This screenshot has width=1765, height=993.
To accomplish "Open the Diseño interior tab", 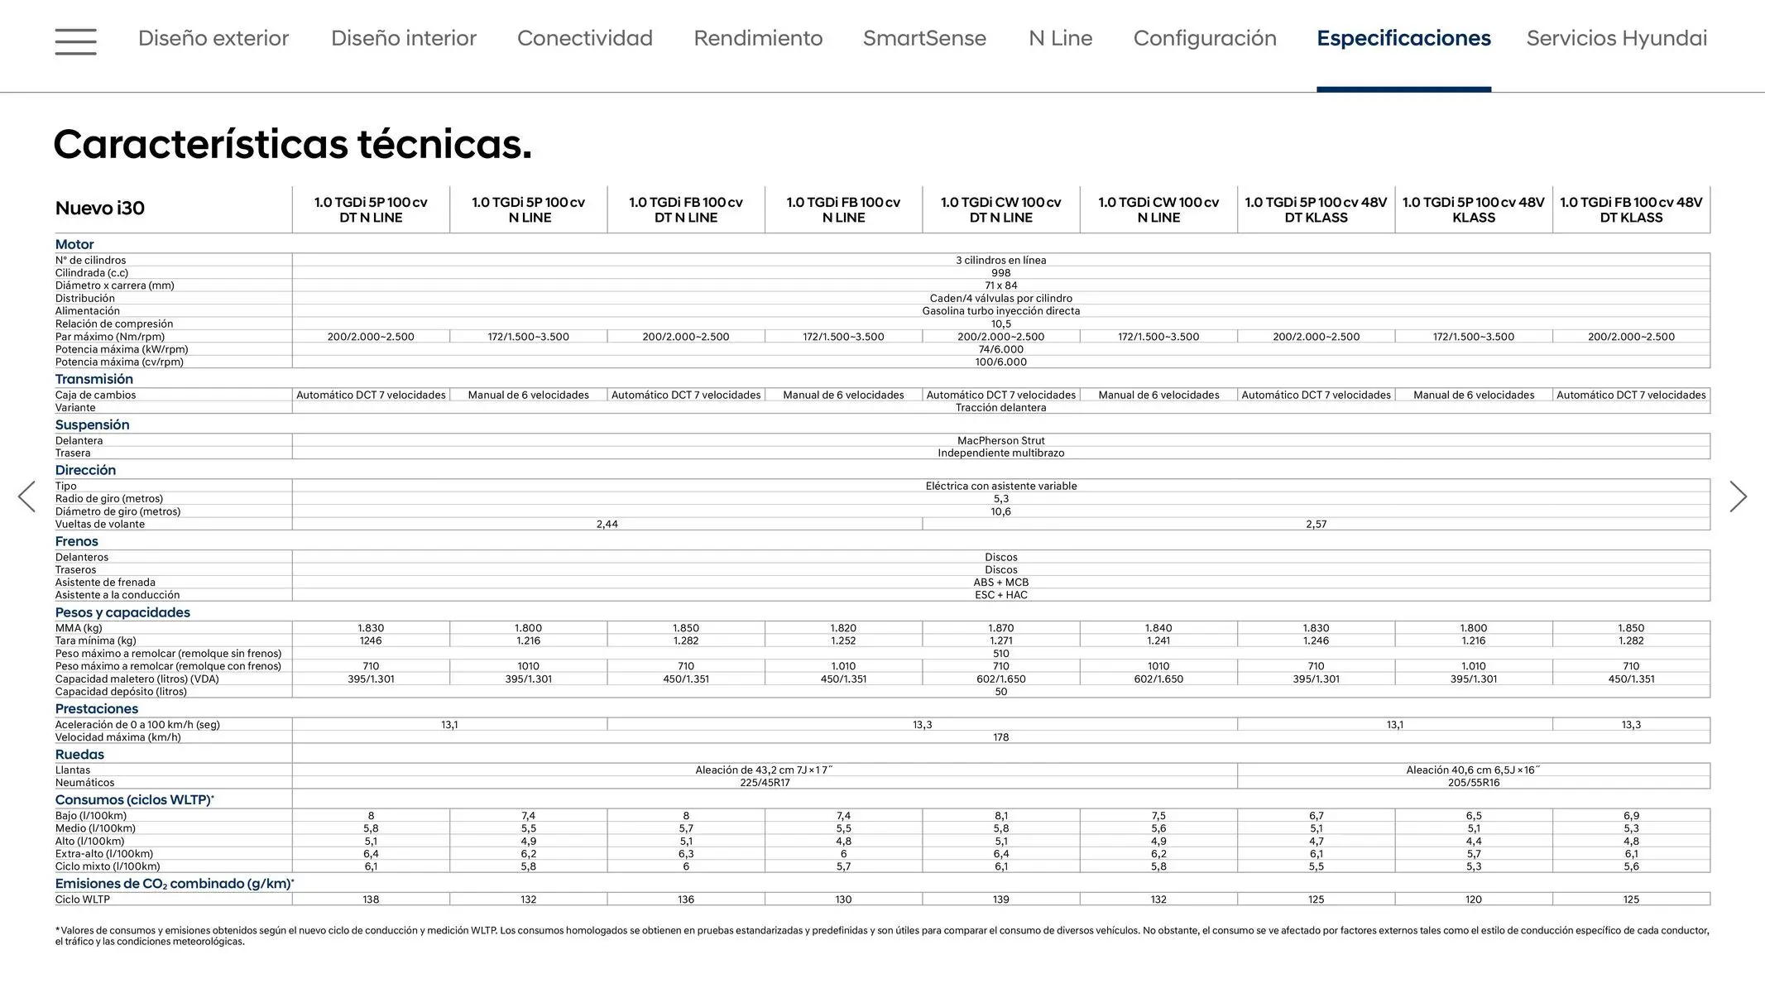I will pyautogui.click(x=403, y=38).
